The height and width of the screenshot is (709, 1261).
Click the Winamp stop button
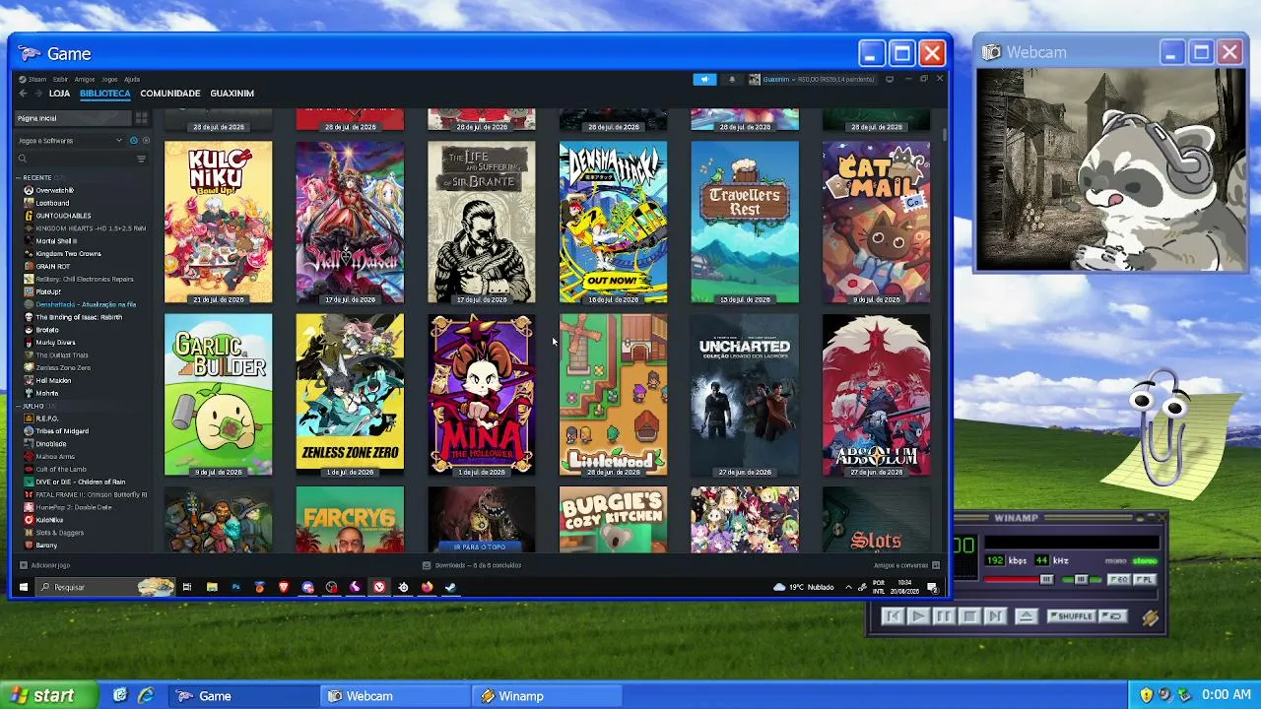point(968,616)
